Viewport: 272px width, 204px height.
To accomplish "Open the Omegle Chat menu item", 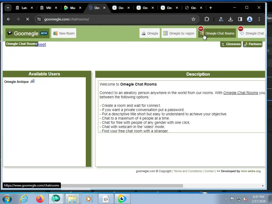I will [252, 33].
